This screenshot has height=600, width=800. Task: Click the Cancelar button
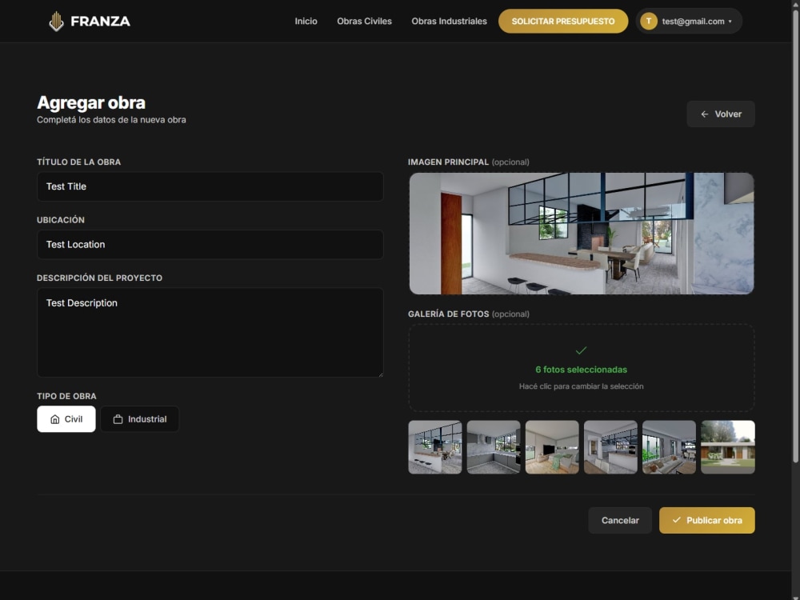(620, 521)
